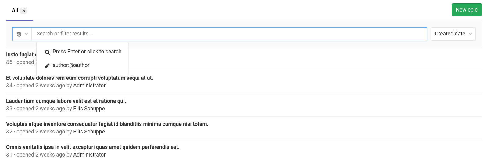The width and height of the screenshot is (487, 165).
Task: Open epic 'Omnis veritatis ipsa in velit'
Action: pyautogui.click(x=93, y=147)
